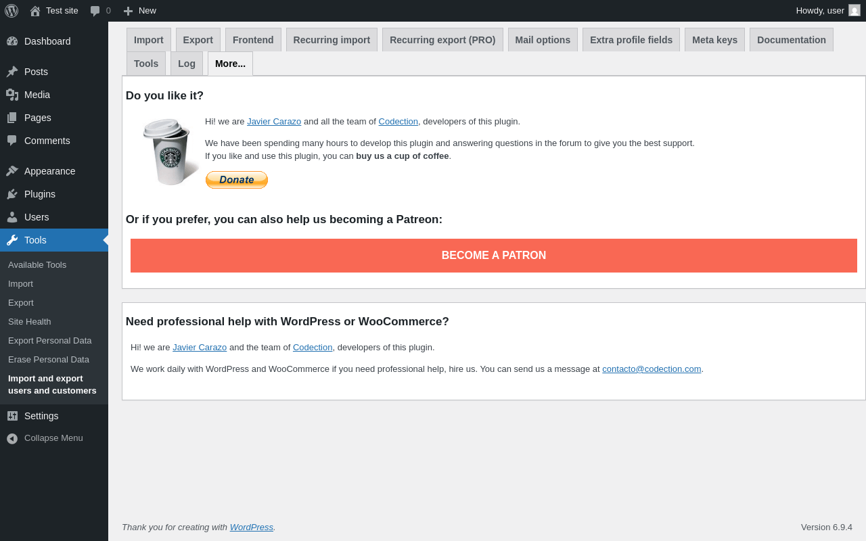Click the Starbucks coffee cup image
Screen dimensions: 866x541
pyautogui.click(x=170, y=151)
